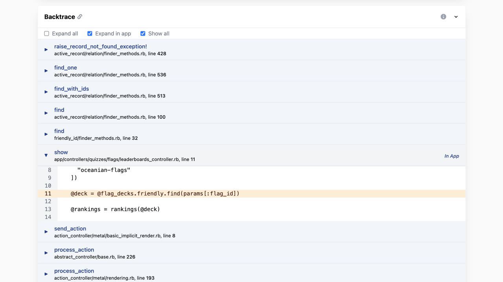Click the find_with_ids function name

(72, 89)
